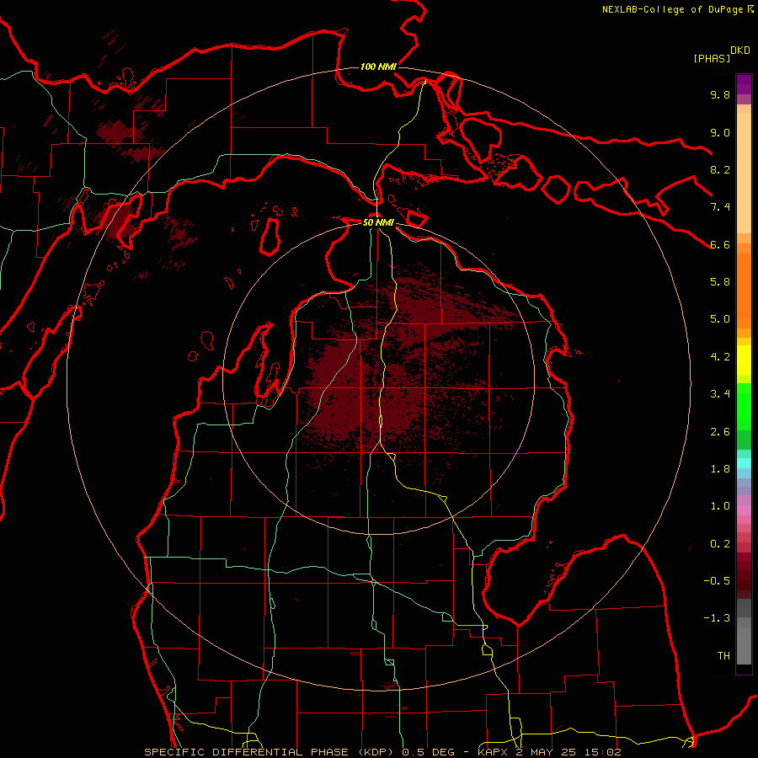Click the 50 NMI range ring label
758x758 pixels.
[x=378, y=222]
